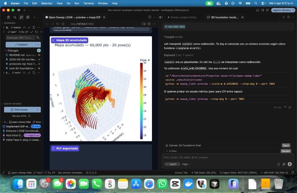Image resolution: width=297 pixels, height=193 pixels.
Task: Expand more sidebar views chevron
Action: [34, 17]
